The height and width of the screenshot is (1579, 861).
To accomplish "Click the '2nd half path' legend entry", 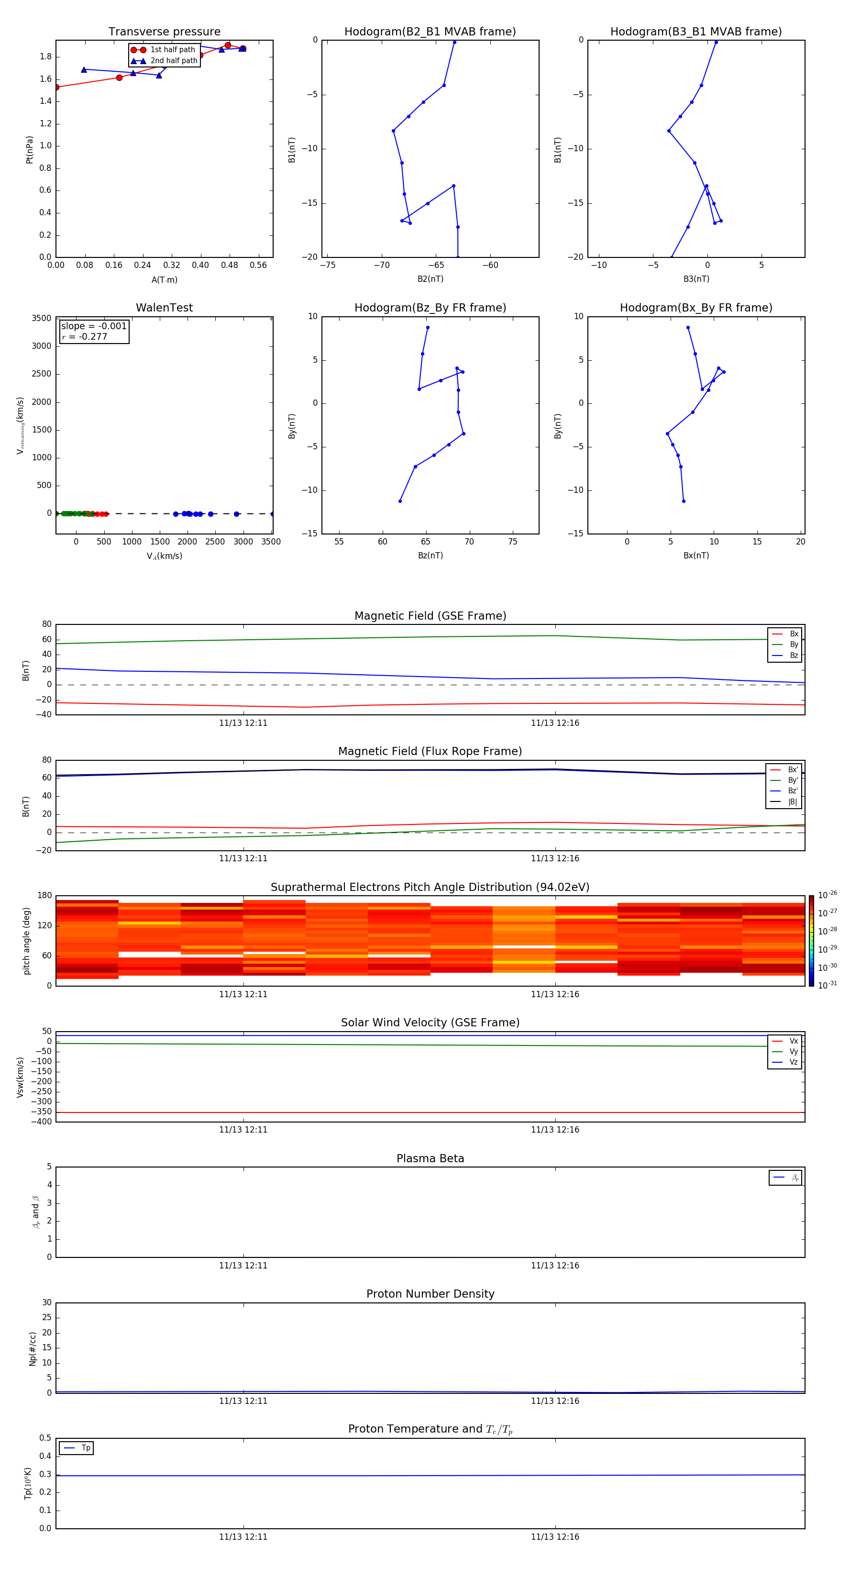I will (164, 61).
